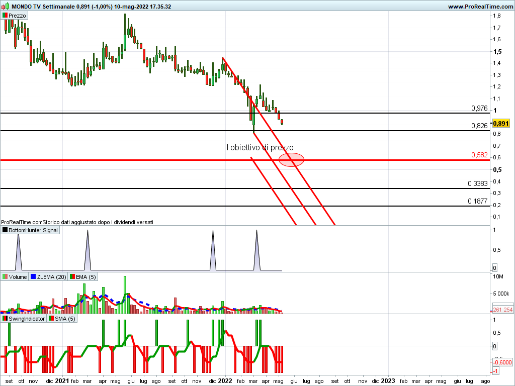The height and width of the screenshot is (386, 515).
Task: Click the 0,1877 horizontal level label
Action: pos(477,201)
